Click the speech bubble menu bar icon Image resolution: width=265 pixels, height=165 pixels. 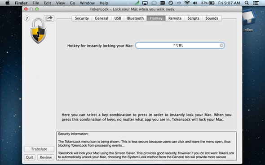tap(154, 3)
